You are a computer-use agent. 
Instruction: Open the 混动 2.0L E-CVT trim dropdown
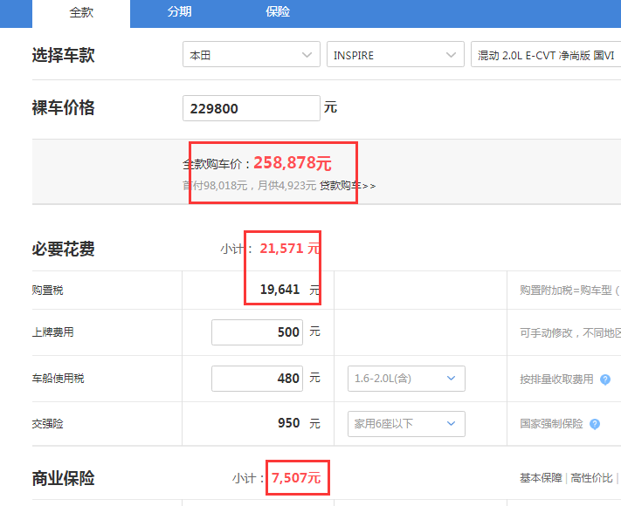546,55
